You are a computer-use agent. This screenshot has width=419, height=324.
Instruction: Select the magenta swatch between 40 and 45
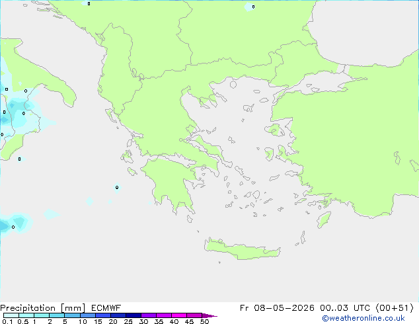pyautogui.click(x=179, y=315)
